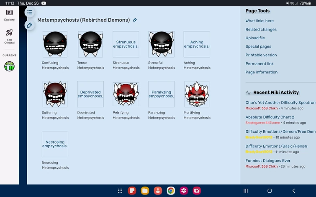This screenshot has height=197, width=316.
Task: Open Microsoft 368 Chikn user, 4 minutes ago
Action: 262,108
